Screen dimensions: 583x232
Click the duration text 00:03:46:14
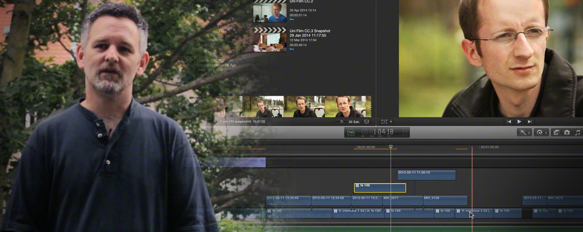(x=298, y=45)
